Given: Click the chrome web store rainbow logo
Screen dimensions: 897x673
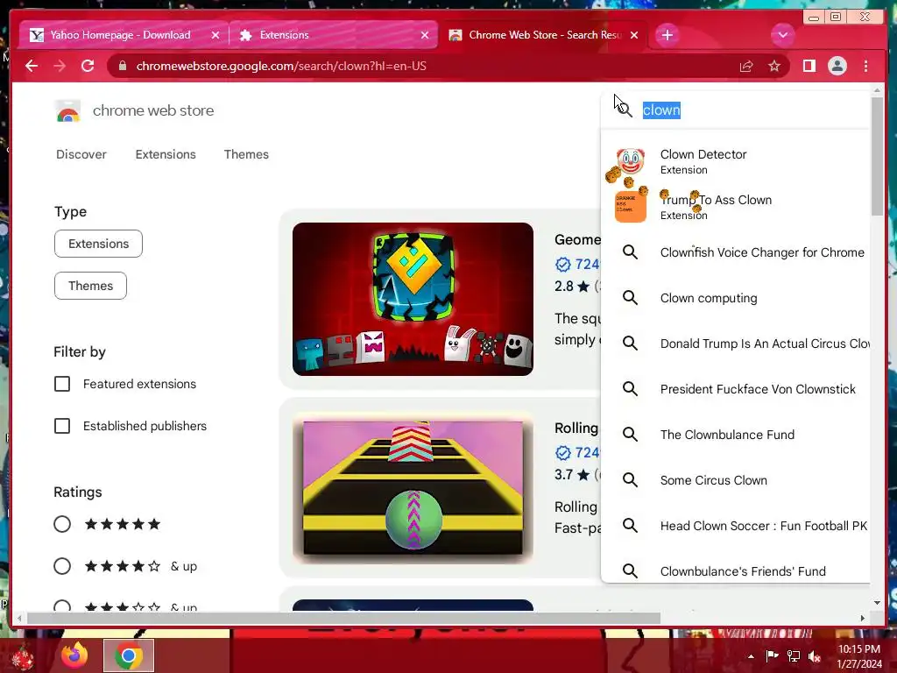Looking at the screenshot, I should point(68,111).
